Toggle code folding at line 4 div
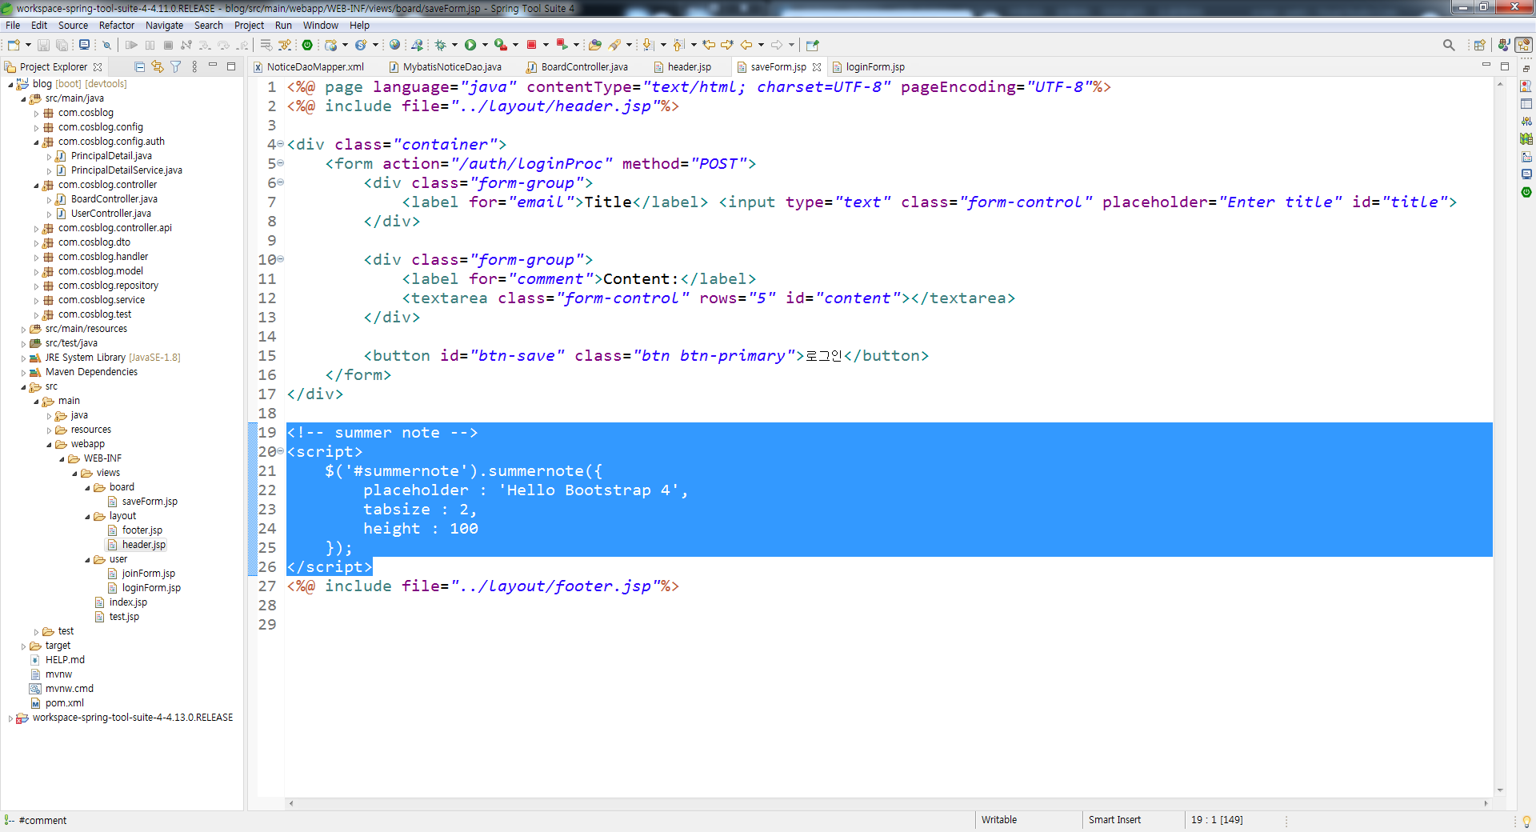The height and width of the screenshot is (832, 1536). pos(281,144)
